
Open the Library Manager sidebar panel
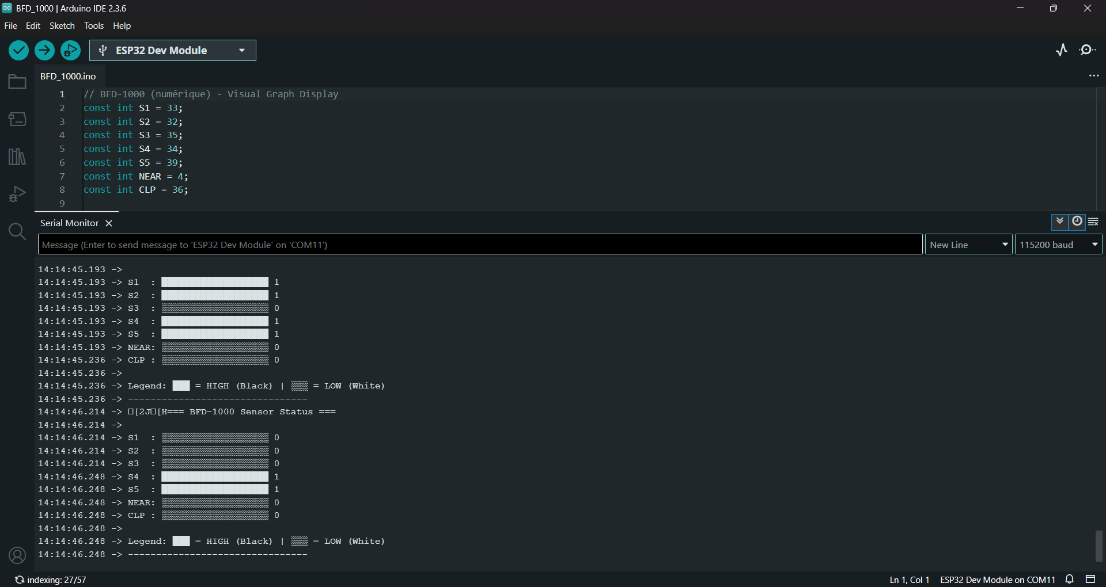tap(17, 157)
